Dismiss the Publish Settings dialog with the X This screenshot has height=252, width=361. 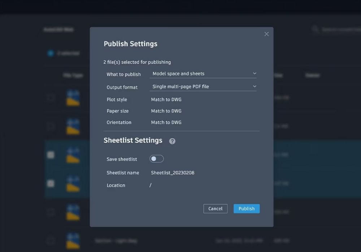pos(266,34)
